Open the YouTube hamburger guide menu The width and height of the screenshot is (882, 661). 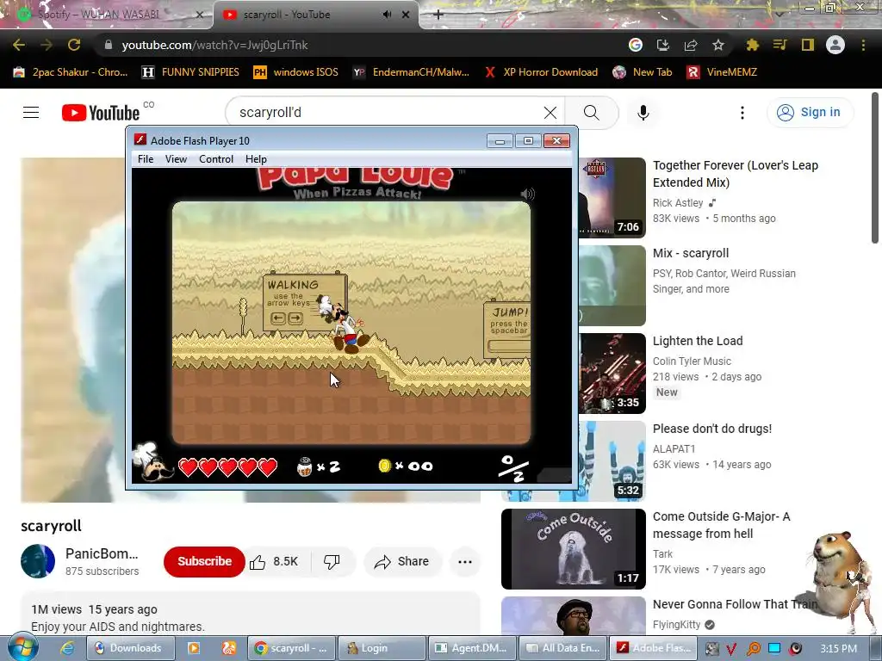pos(31,113)
